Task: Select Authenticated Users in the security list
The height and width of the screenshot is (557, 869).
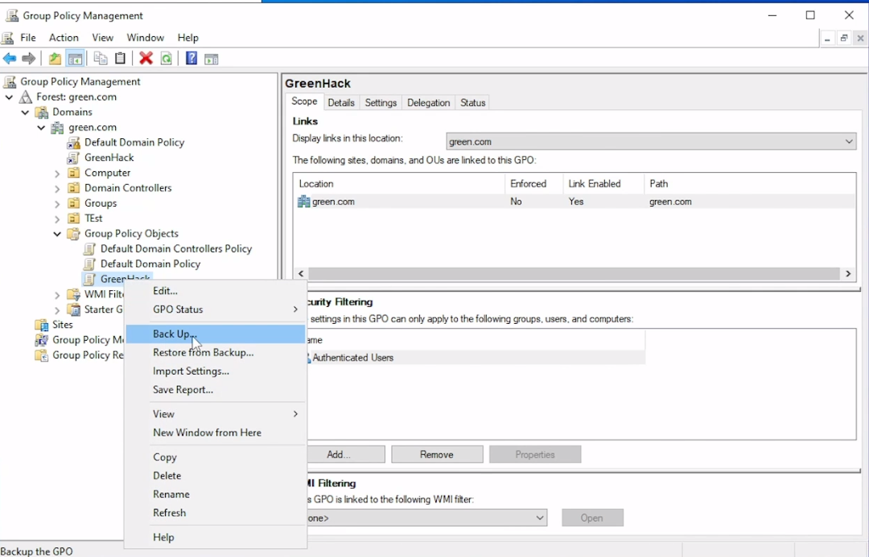Action: click(x=476, y=358)
